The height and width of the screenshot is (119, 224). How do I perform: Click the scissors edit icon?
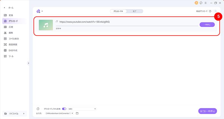pos(5,33)
